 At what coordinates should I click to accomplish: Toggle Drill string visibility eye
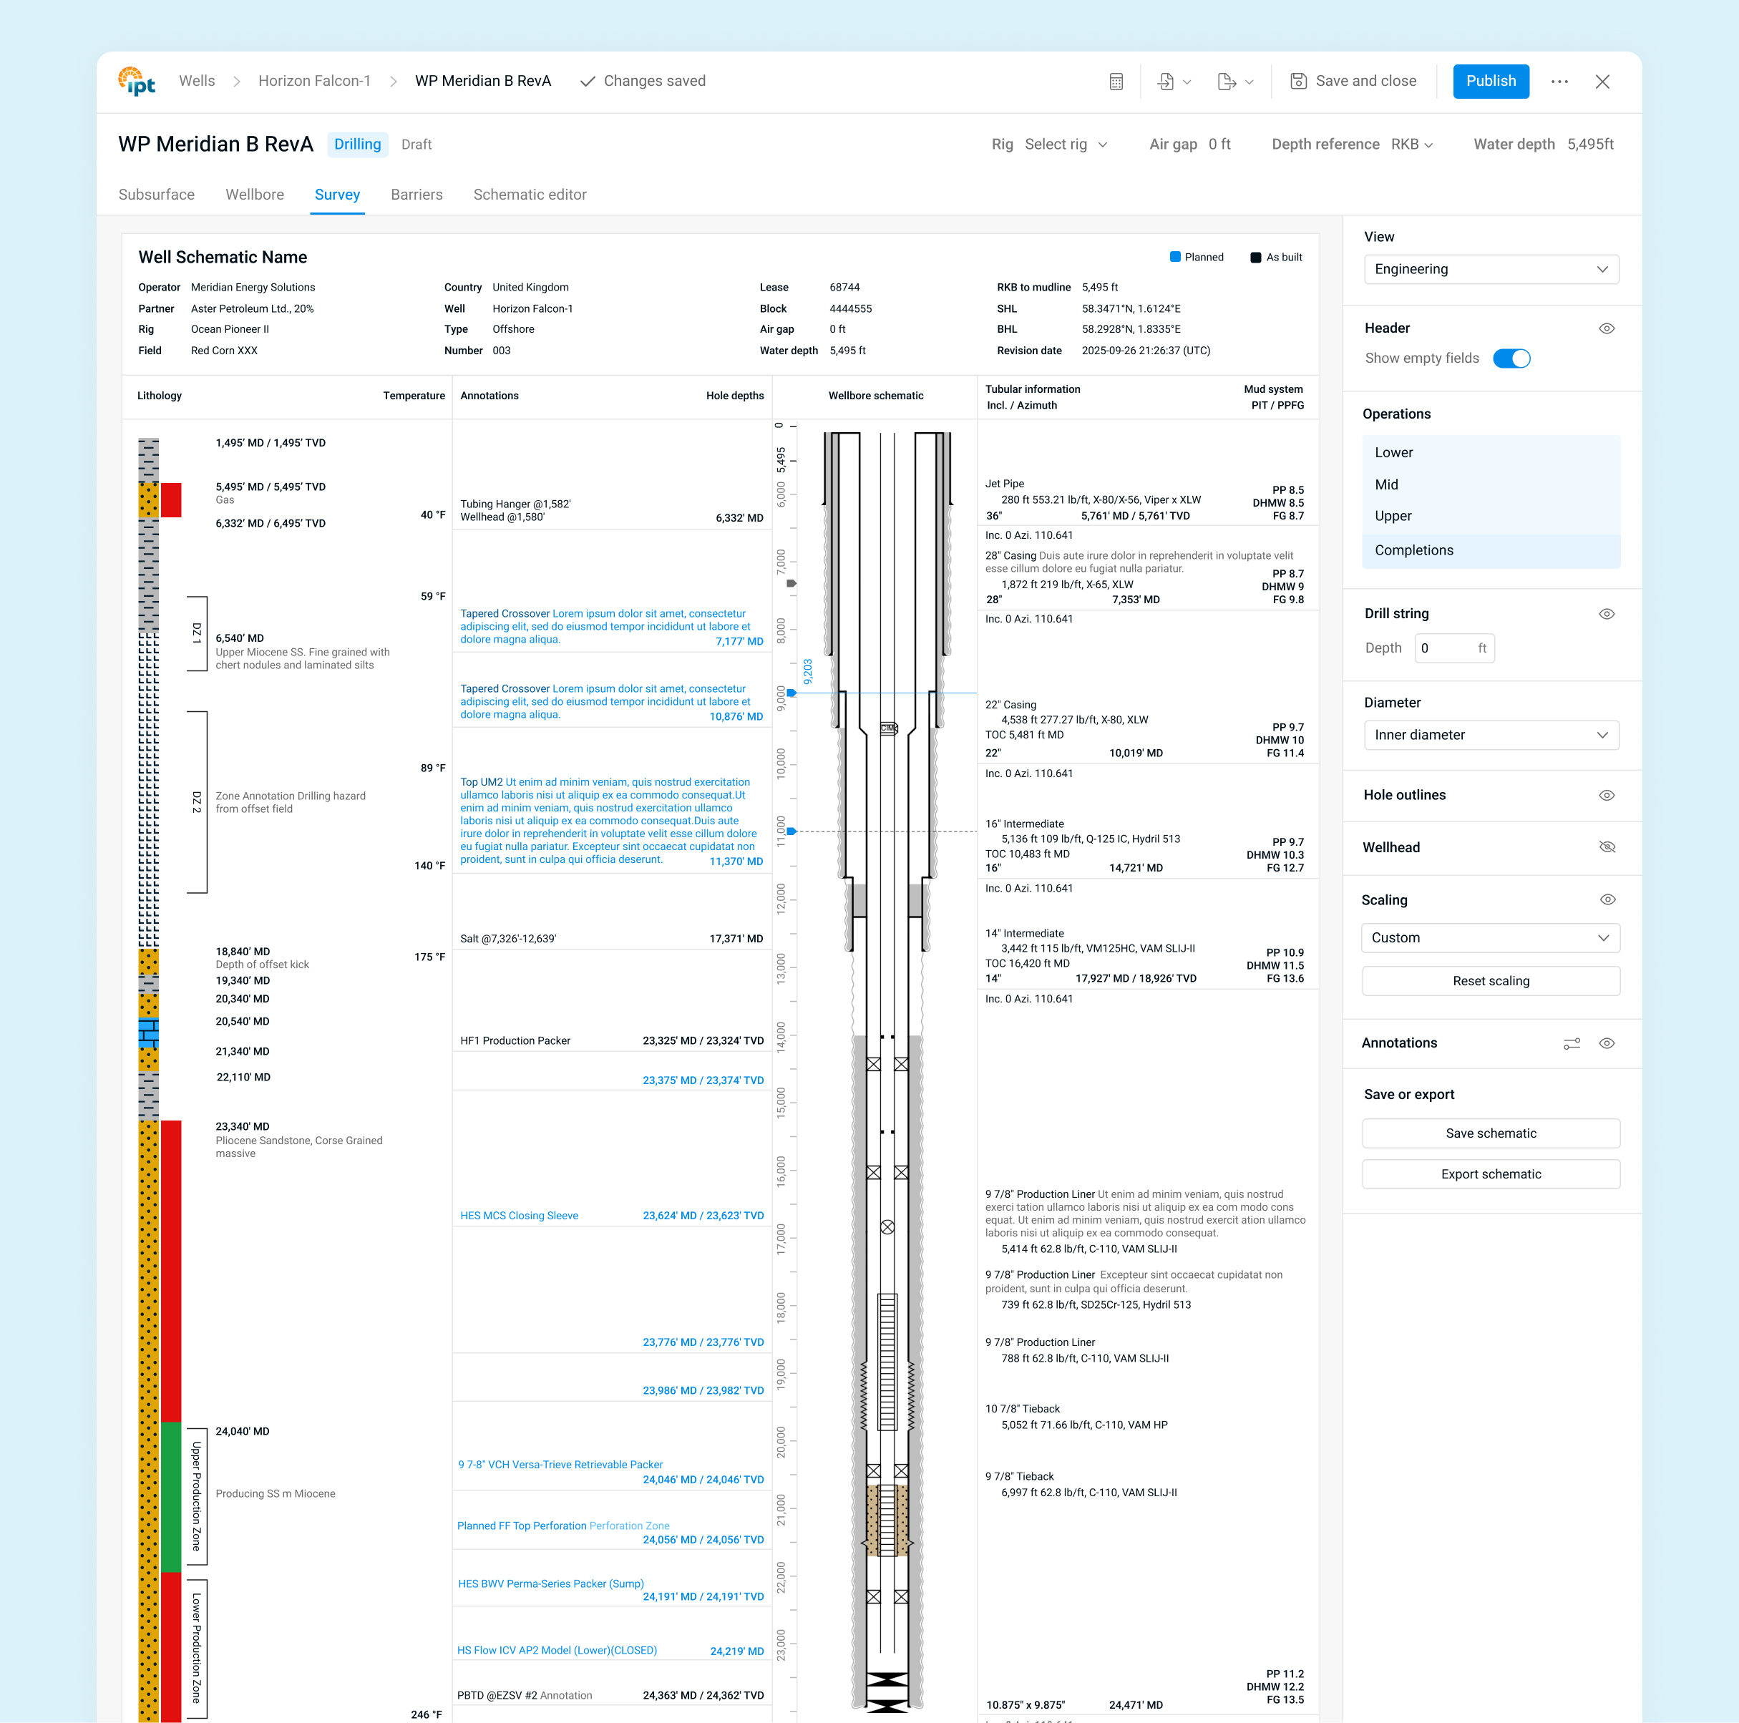[1607, 614]
